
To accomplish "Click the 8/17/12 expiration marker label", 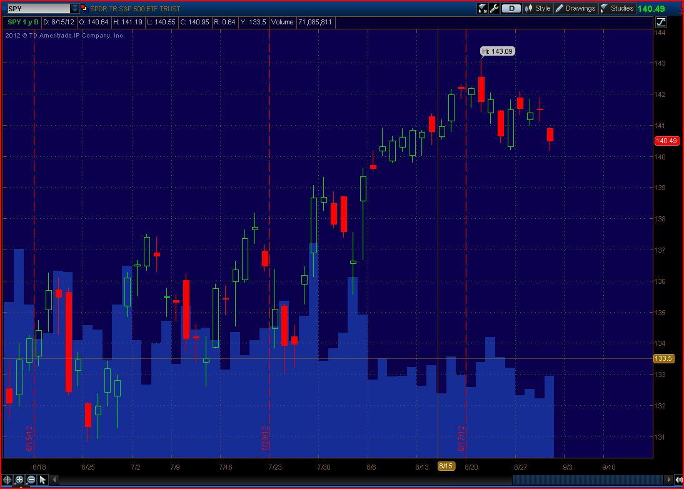I will coord(461,438).
